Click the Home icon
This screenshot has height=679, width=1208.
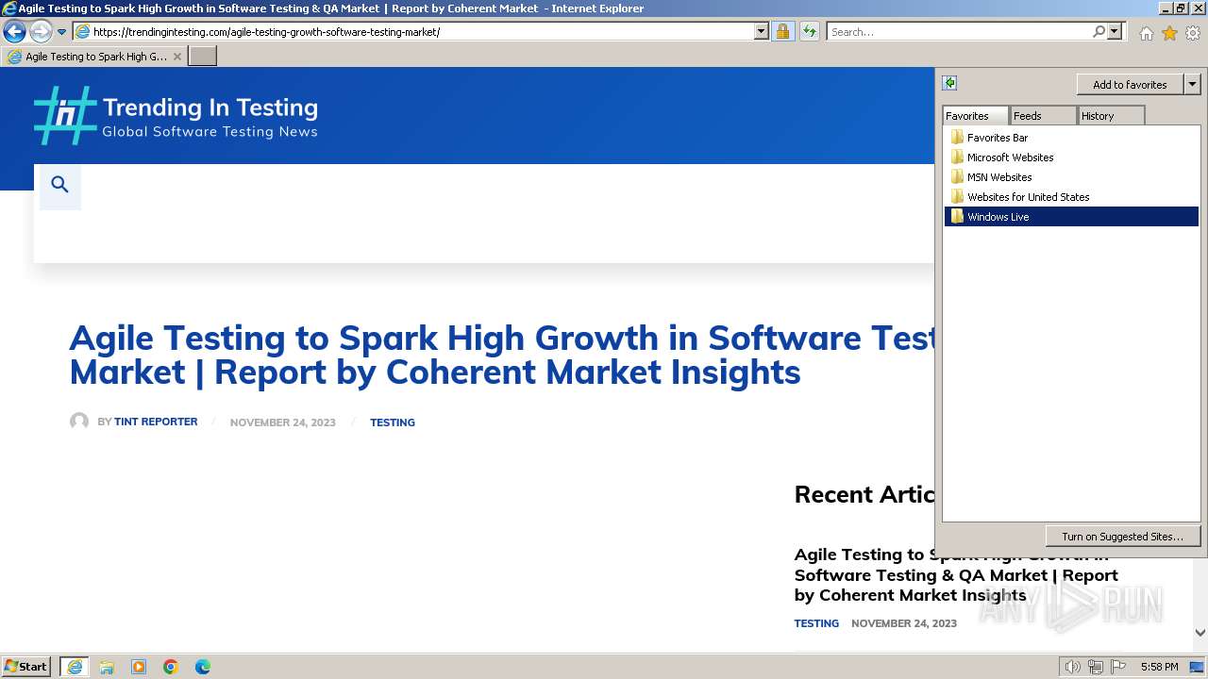[x=1146, y=33]
